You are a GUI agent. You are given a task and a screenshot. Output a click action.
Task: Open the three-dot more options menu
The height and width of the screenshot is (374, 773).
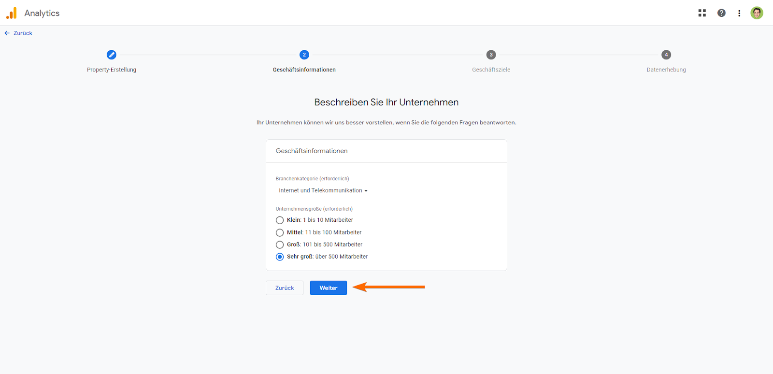(739, 13)
